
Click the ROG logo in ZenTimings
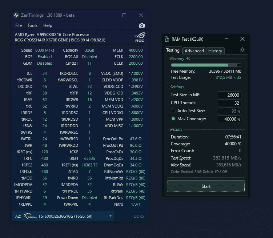point(140,37)
